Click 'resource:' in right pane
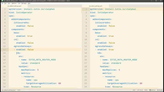164x92 pixels. click(110, 77)
